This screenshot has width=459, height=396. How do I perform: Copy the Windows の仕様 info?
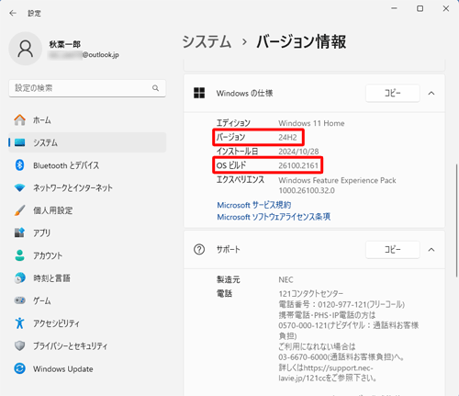(393, 93)
